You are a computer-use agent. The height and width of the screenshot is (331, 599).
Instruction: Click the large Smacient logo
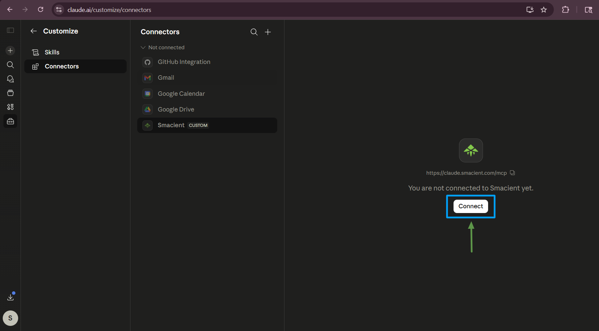coord(471,150)
